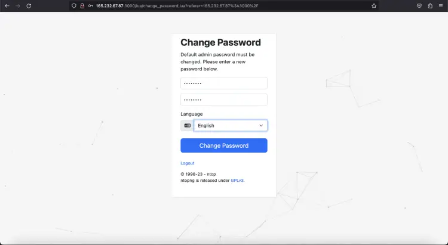Image resolution: width=448 pixels, height=245 pixels.
Task: Click the confirm password field
Action: point(224,100)
